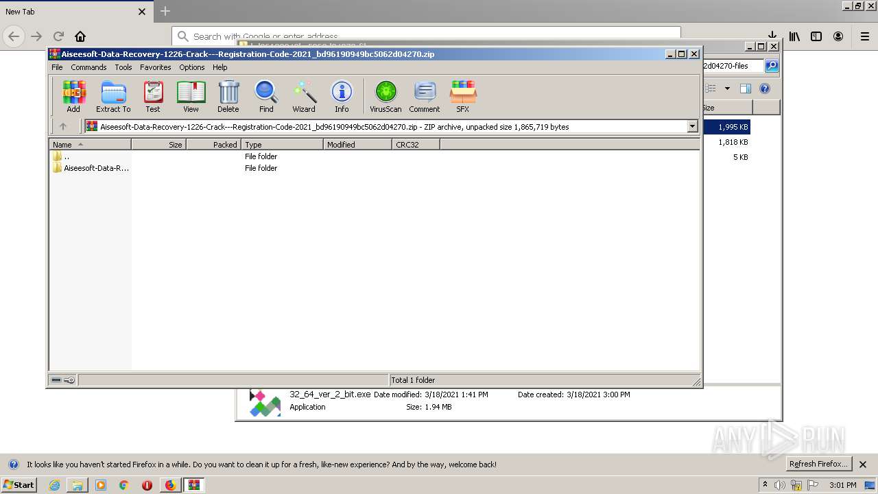Click Refresh Firefox button
878x494 pixels.
(x=818, y=464)
